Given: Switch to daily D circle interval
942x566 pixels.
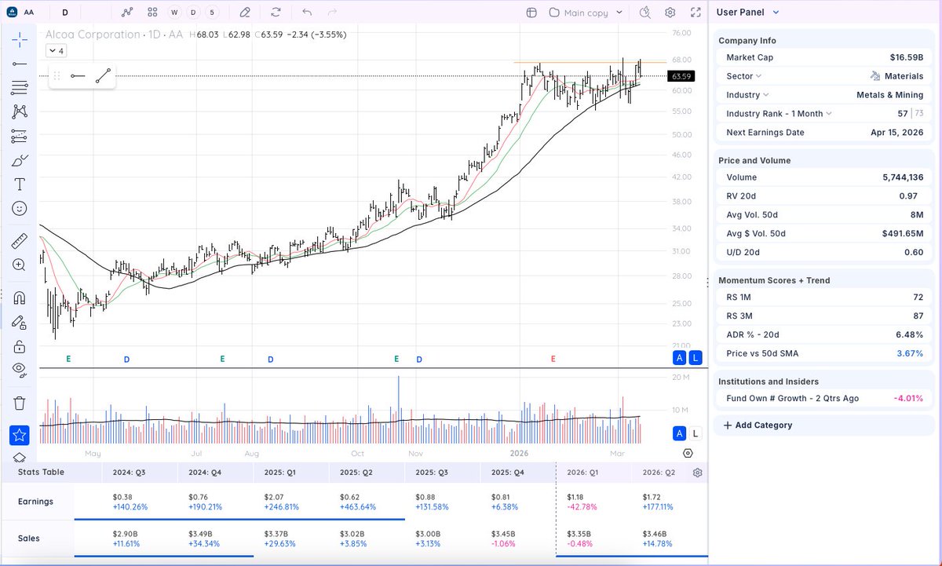Looking at the screenshot, I should (x=193, y=13).
